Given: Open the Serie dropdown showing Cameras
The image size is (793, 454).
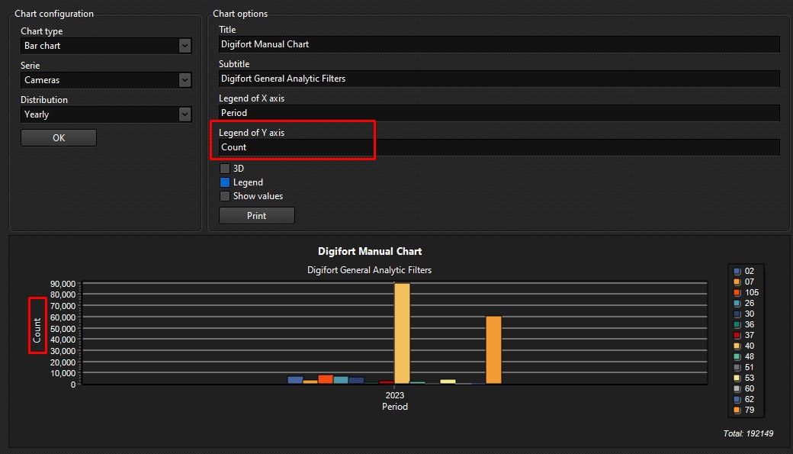Looking at the screenshot, I should (106, 80).
